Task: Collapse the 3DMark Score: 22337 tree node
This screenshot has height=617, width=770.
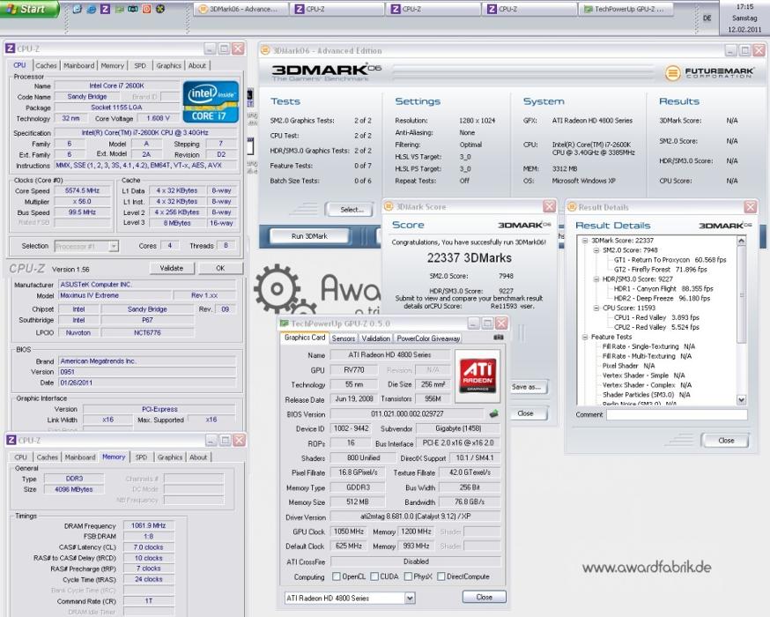Action: click(x=585, y=241)
